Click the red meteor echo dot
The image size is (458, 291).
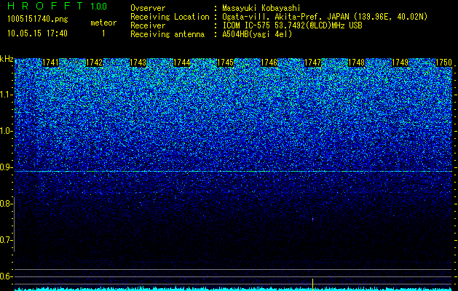pyautogui.click(x=312, y=219)
